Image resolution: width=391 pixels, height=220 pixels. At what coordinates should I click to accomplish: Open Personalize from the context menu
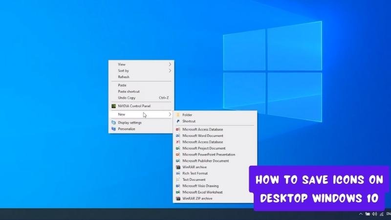(x=141, y=129)
